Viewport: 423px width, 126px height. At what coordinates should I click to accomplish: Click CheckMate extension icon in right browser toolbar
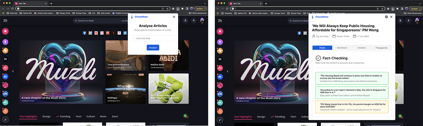(x=393, y=9)
